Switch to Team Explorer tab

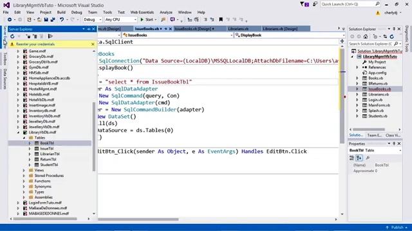(375, 135)
